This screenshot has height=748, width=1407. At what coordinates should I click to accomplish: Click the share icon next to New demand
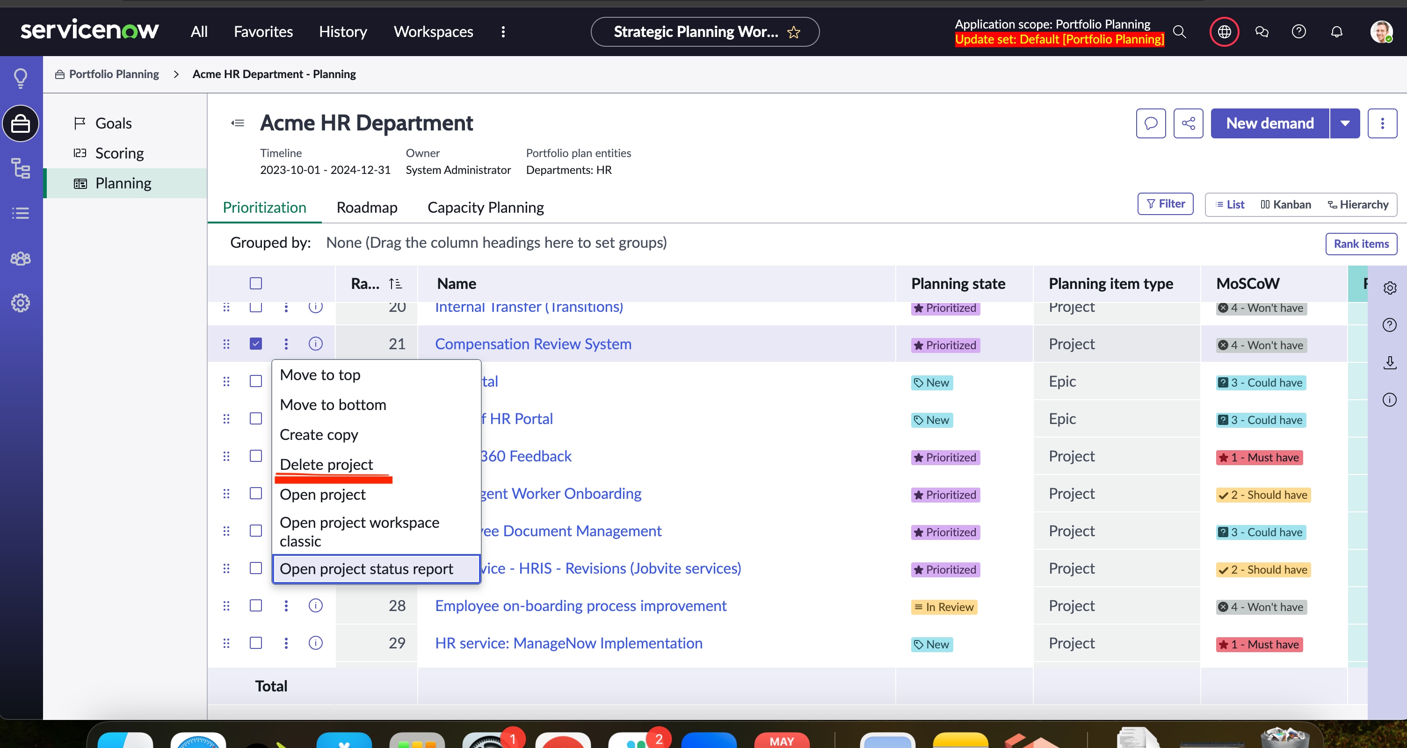tap(1188, 123)
